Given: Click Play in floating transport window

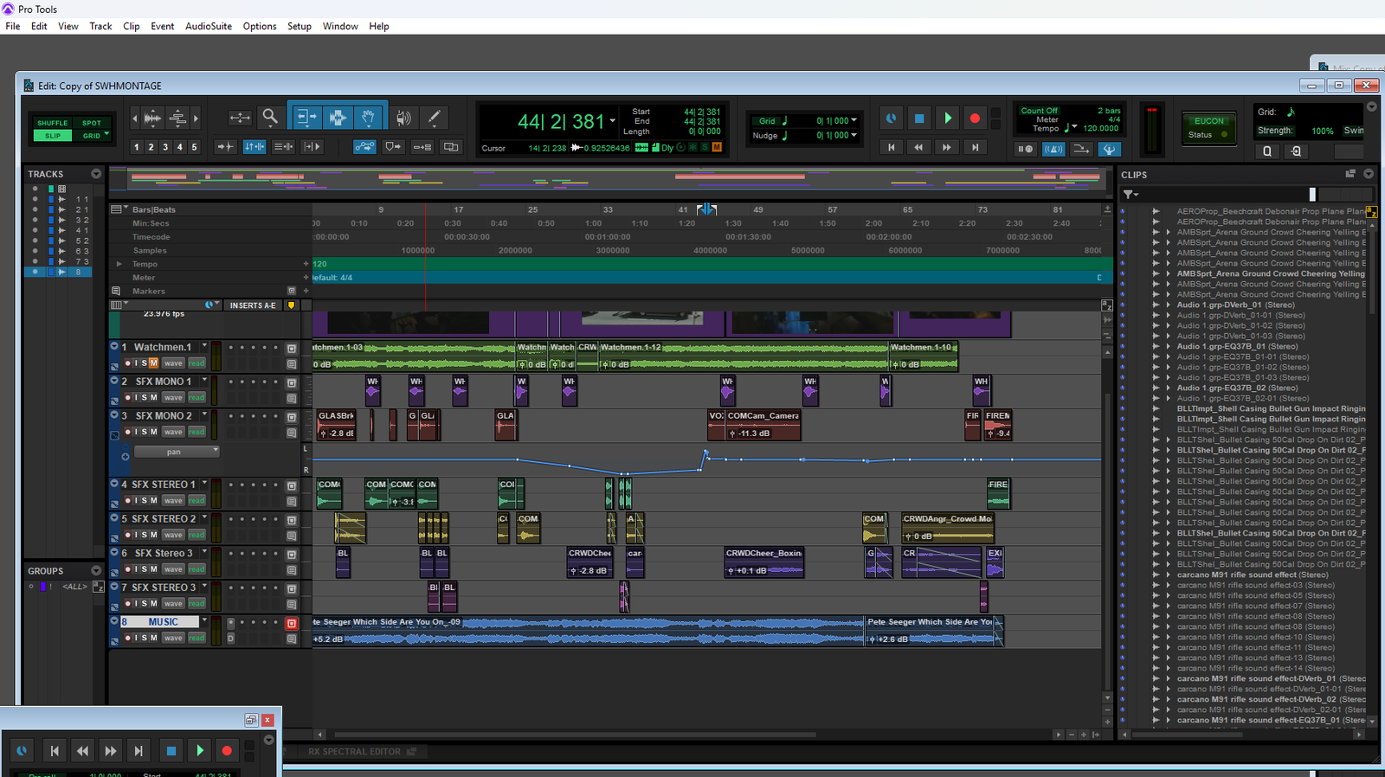Looking at the screenshot, I should [x=200, y=750].
